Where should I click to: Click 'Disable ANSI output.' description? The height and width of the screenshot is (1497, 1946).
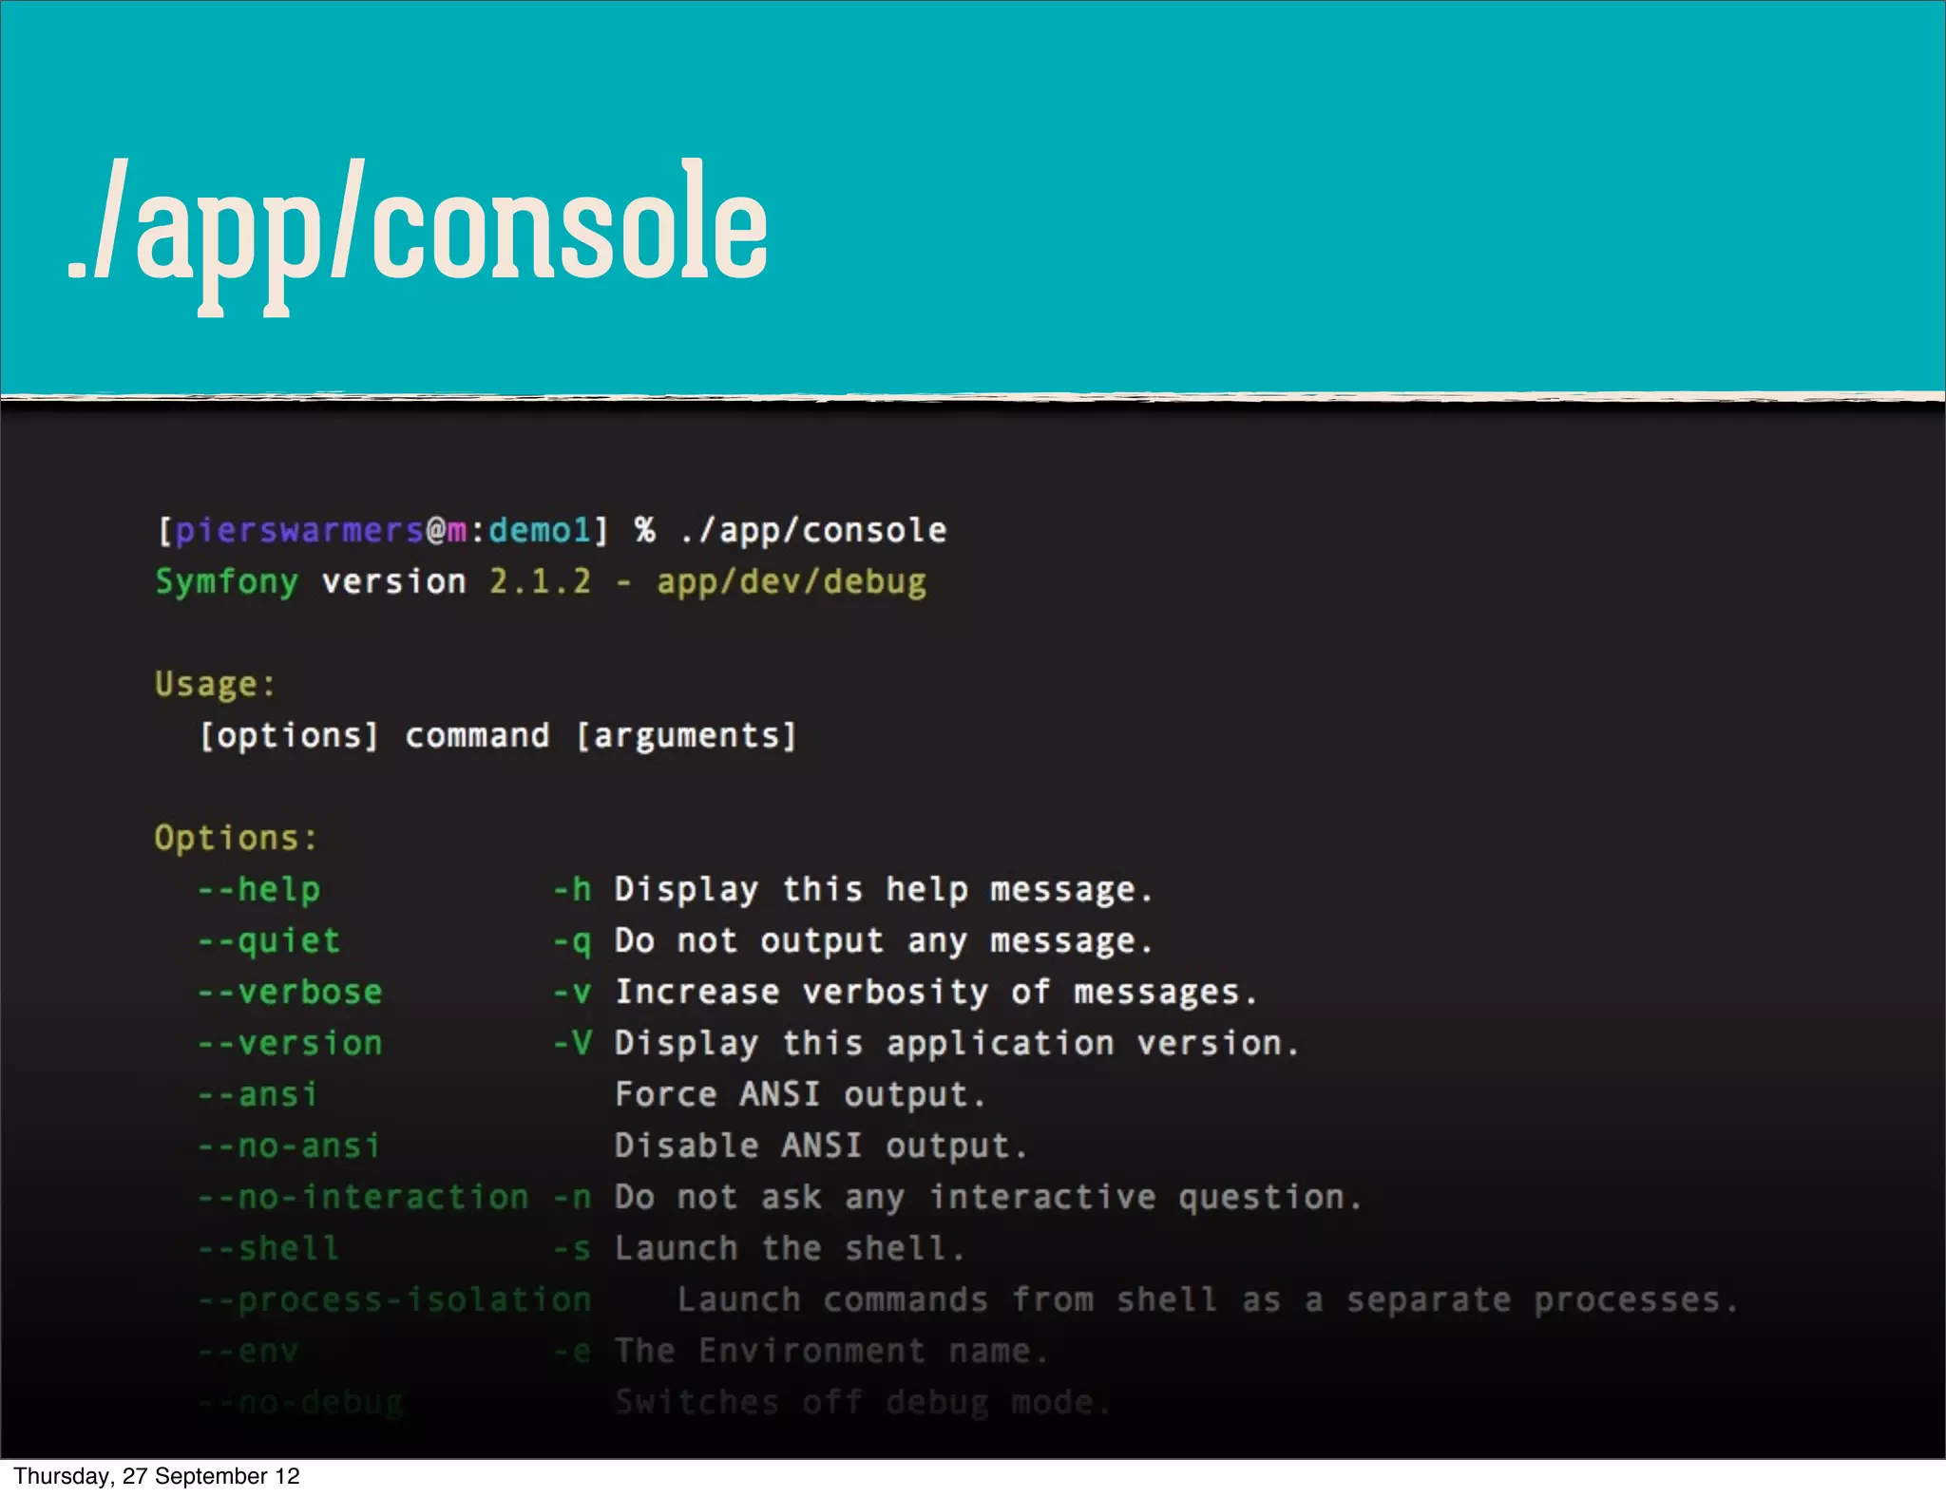(821, 1146)
